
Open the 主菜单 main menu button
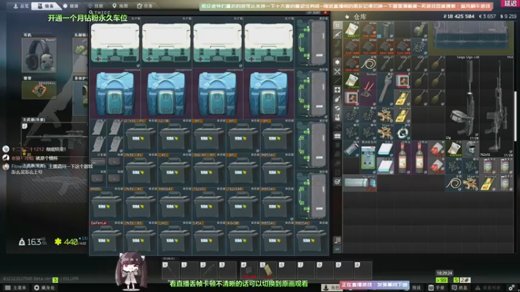point(16,287)
